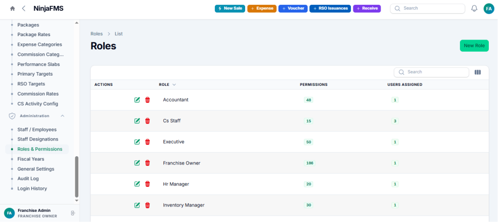
Task: Go to the home icon
Action: [x=12, y=9]
